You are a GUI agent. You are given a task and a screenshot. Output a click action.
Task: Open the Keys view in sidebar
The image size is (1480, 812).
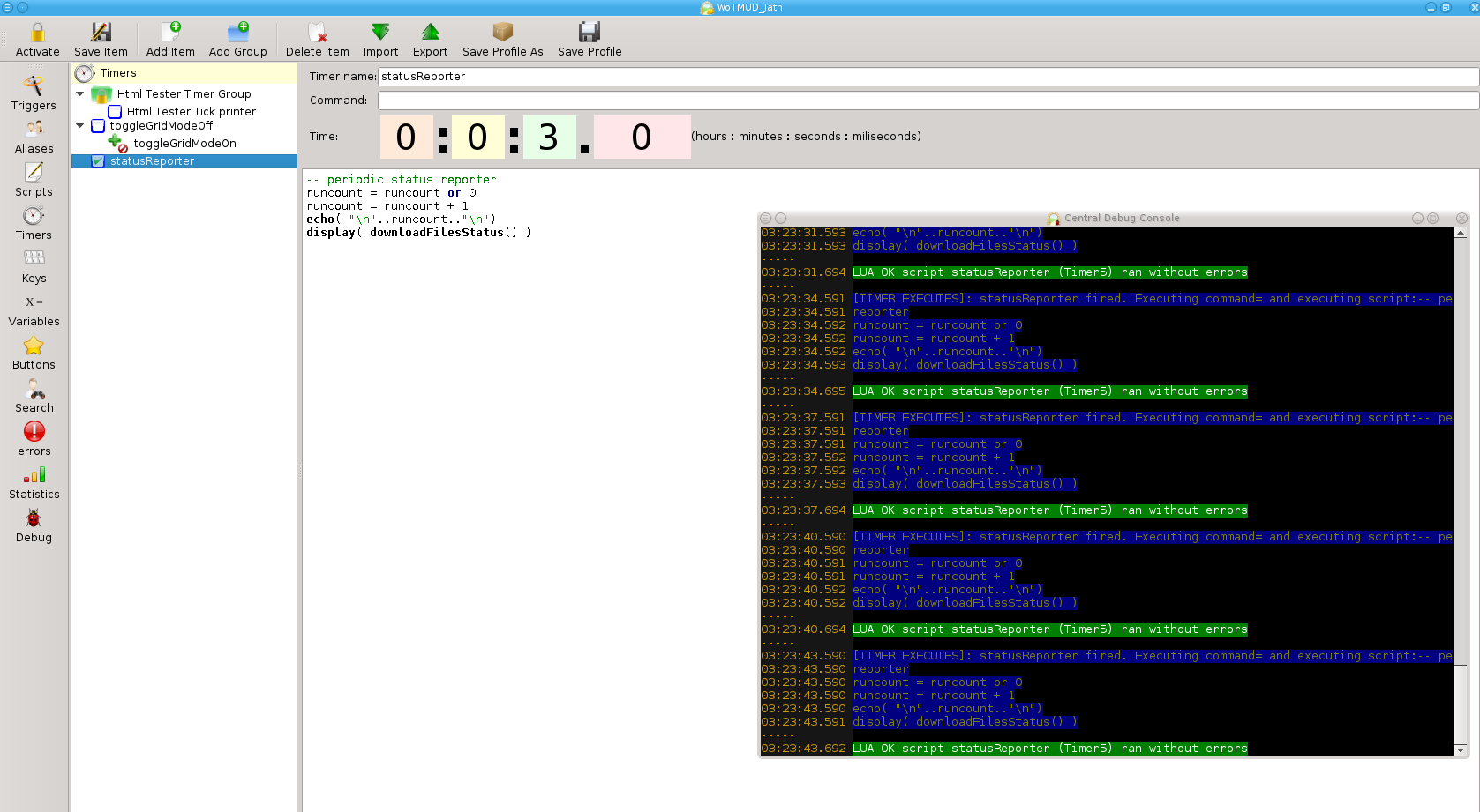click(34, 266)
